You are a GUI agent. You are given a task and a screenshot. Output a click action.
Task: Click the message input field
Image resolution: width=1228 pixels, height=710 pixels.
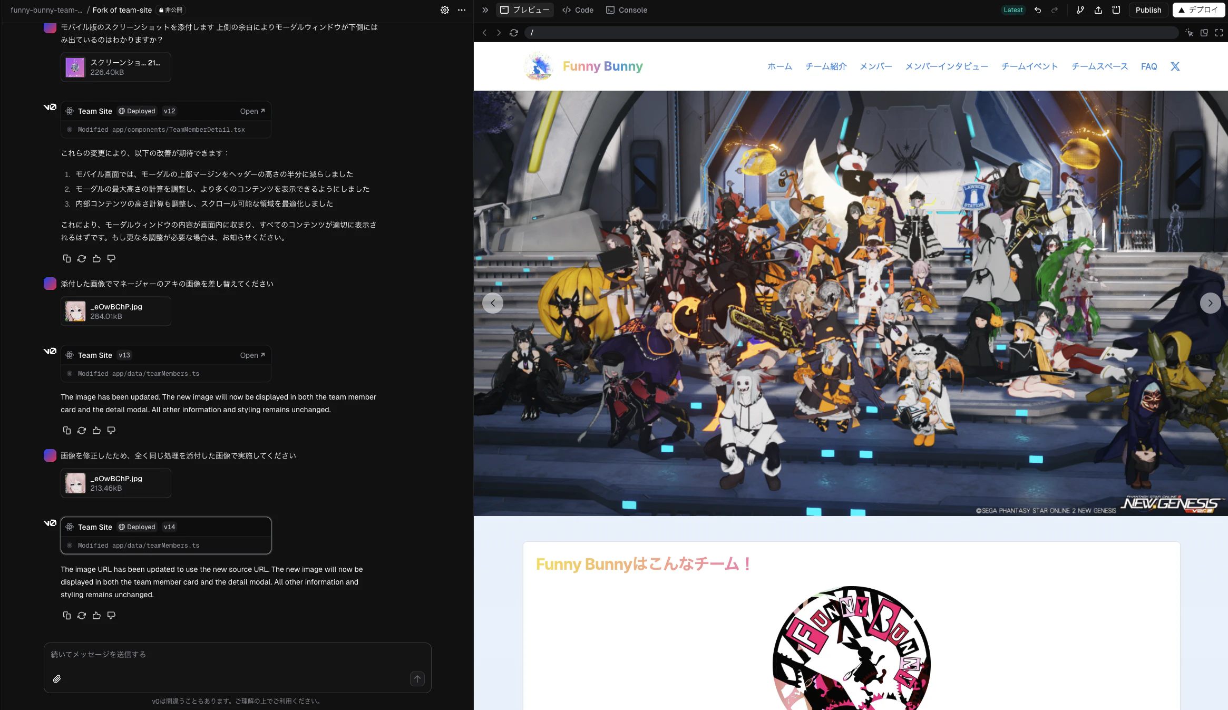tap(237, 655)
